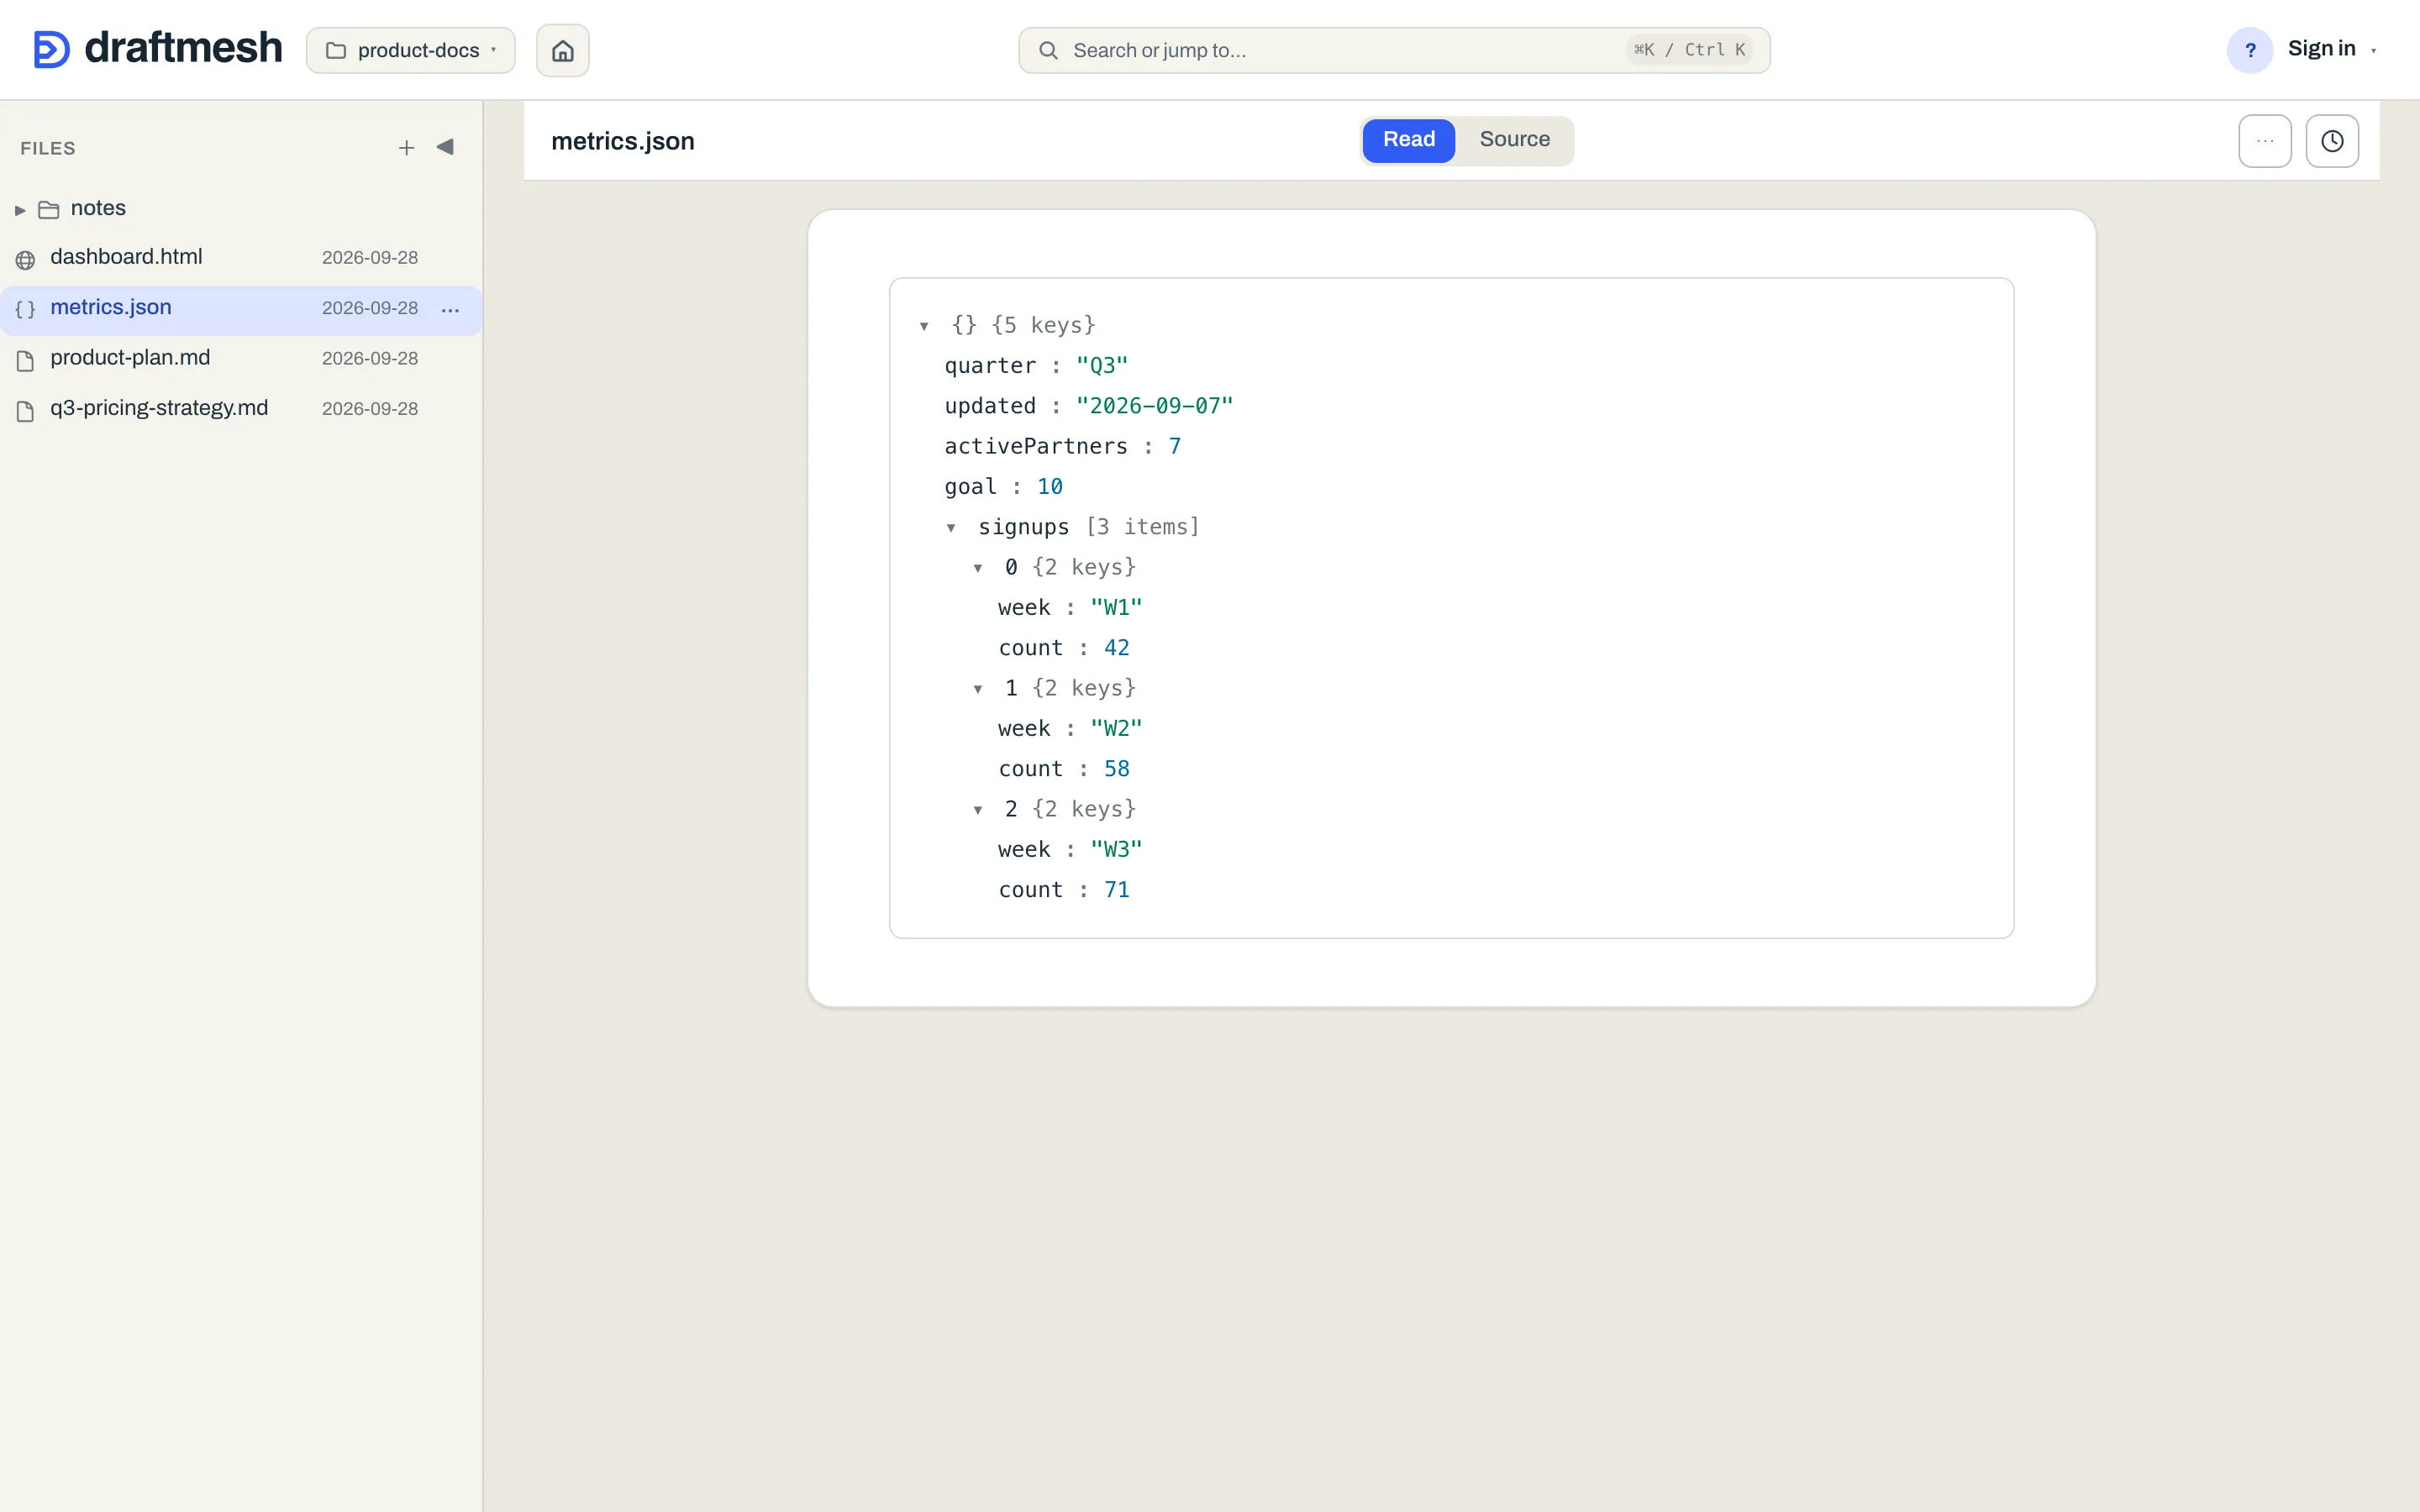
Task: Click the ⌘K / Ctrl K shortcut hint
Action: (x=1689, y=50)
